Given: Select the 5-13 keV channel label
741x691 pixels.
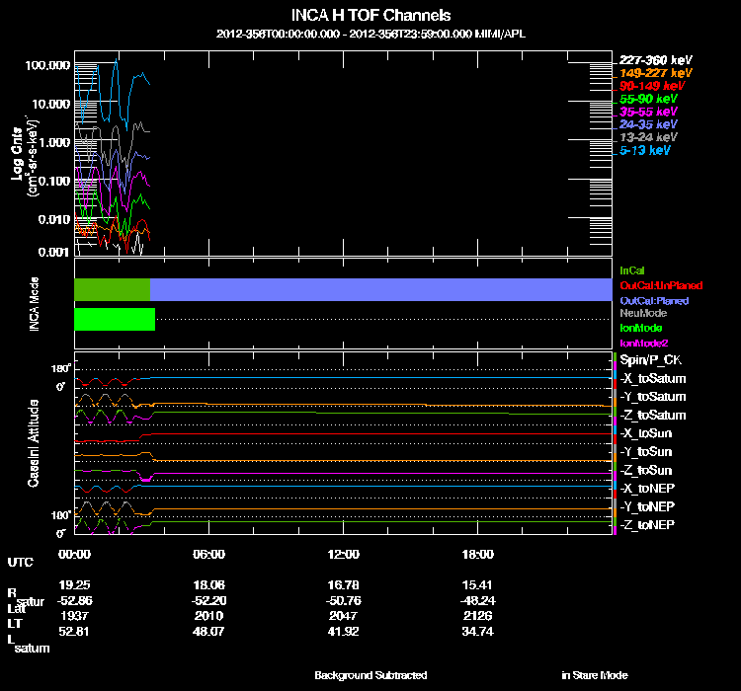Looking at the screenshot, I should 646,150.
